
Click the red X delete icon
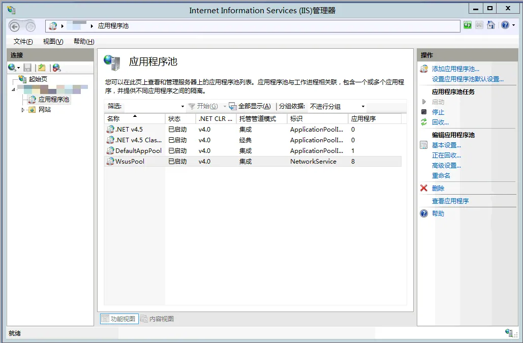coord(424,188)
